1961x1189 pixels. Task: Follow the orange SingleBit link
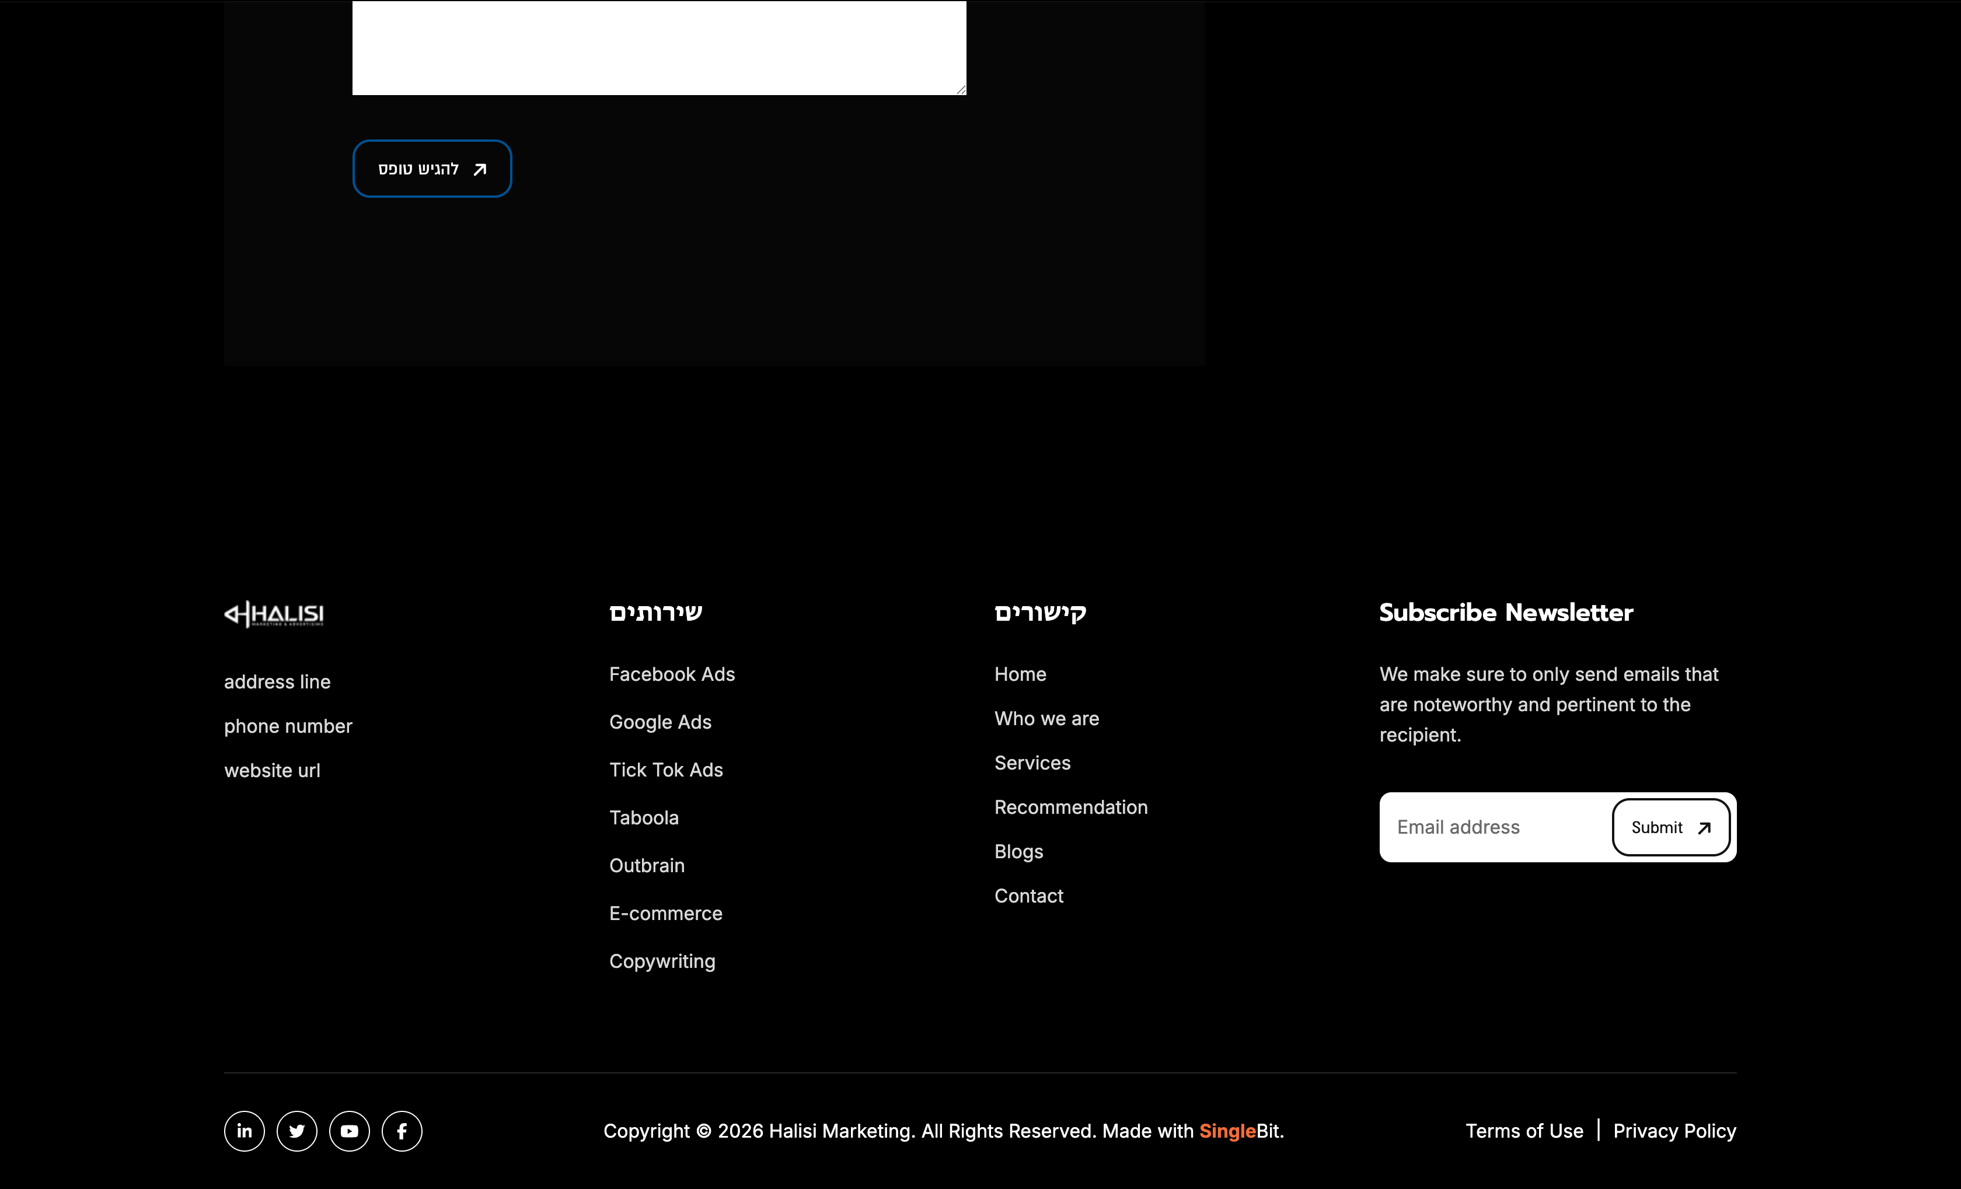click(x=1226, y=1131)
